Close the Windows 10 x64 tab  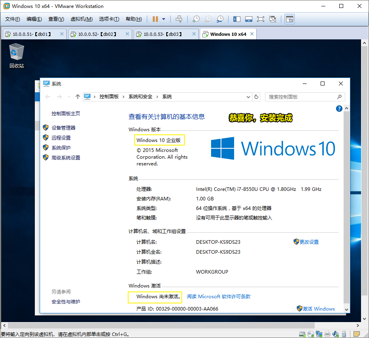tap(252, 34)
